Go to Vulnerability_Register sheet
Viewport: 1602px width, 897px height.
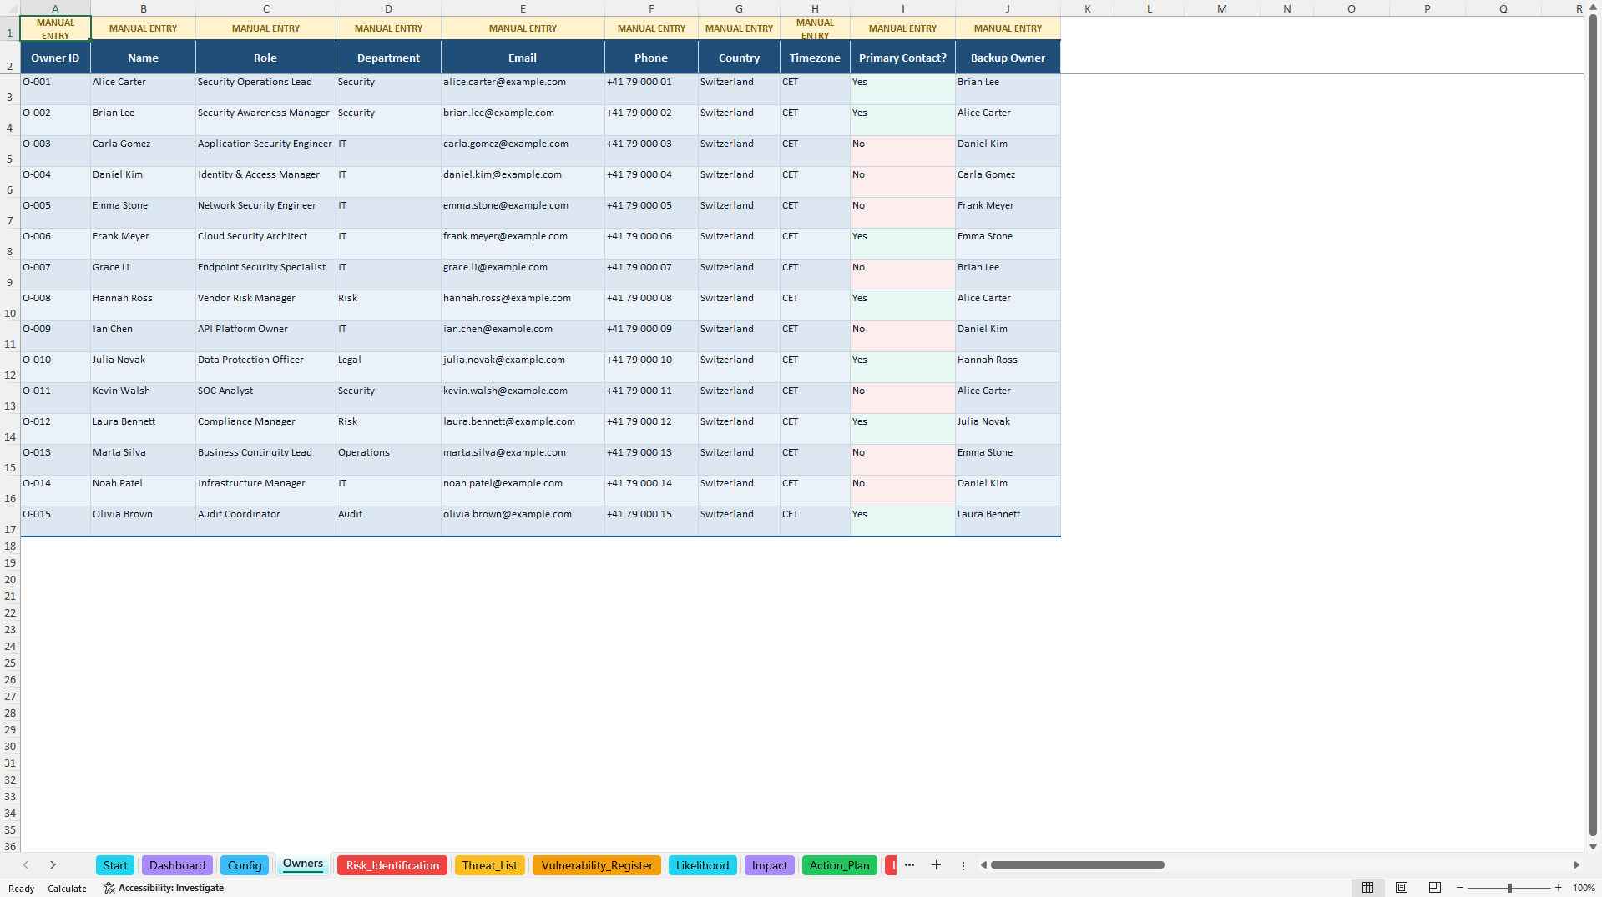click(597, 865)
